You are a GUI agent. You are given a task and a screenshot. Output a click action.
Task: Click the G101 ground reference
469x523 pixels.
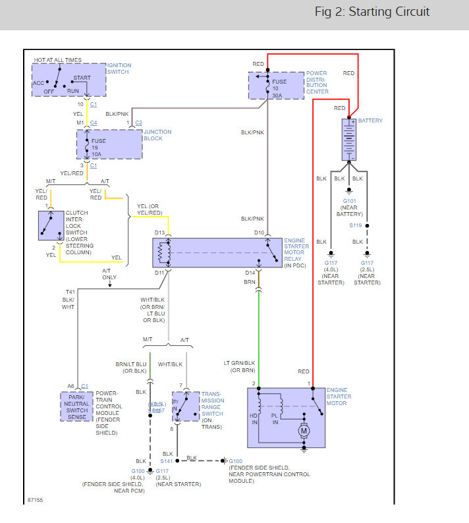point(350,201)
